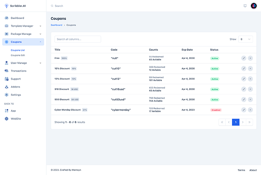The image size is (261, 175).
Task: Follow the Dashboard breadcrumb link
Action: coord(56,25)
